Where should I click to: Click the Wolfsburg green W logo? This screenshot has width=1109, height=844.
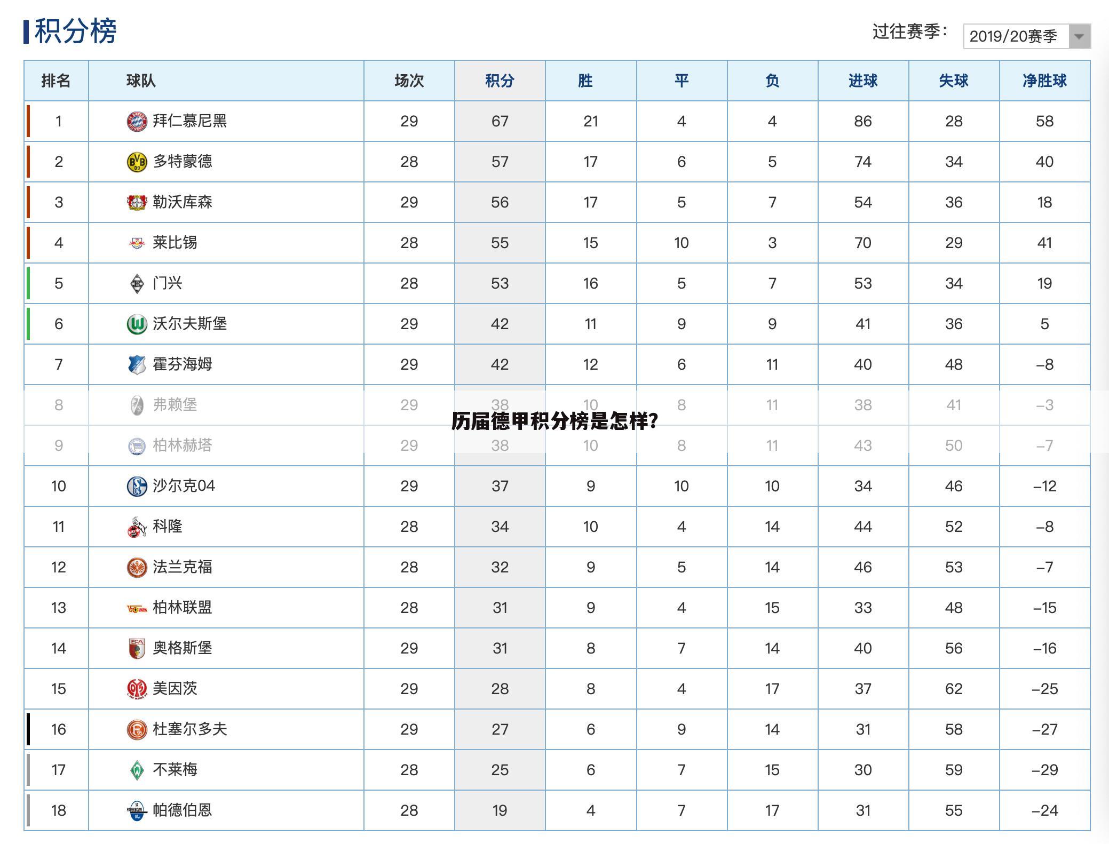(x=137, y=324)
